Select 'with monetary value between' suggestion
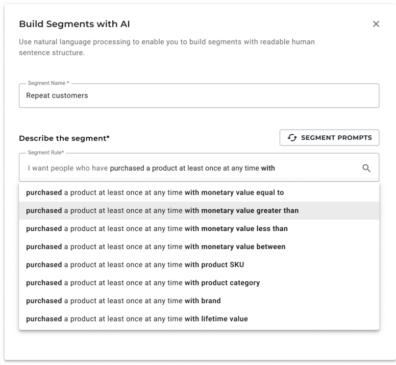 [x=156, y=247]
